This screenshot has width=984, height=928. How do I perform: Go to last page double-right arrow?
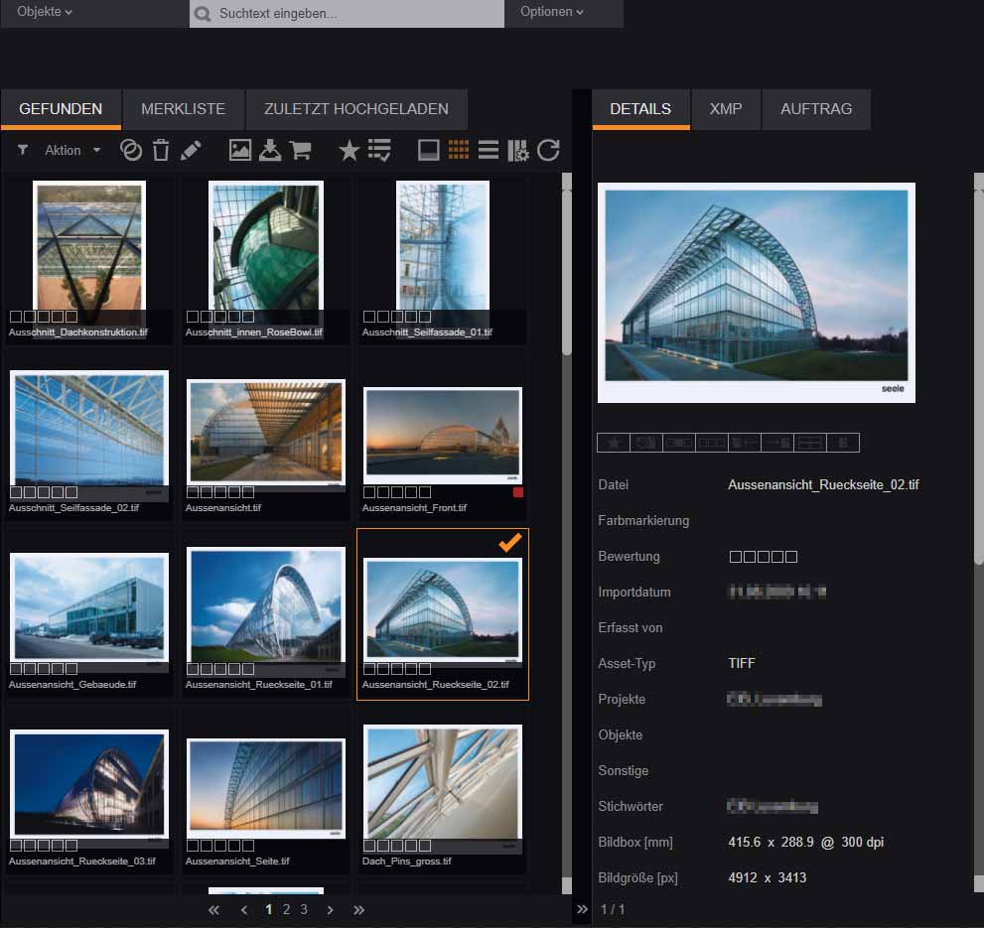click(359, 910)
